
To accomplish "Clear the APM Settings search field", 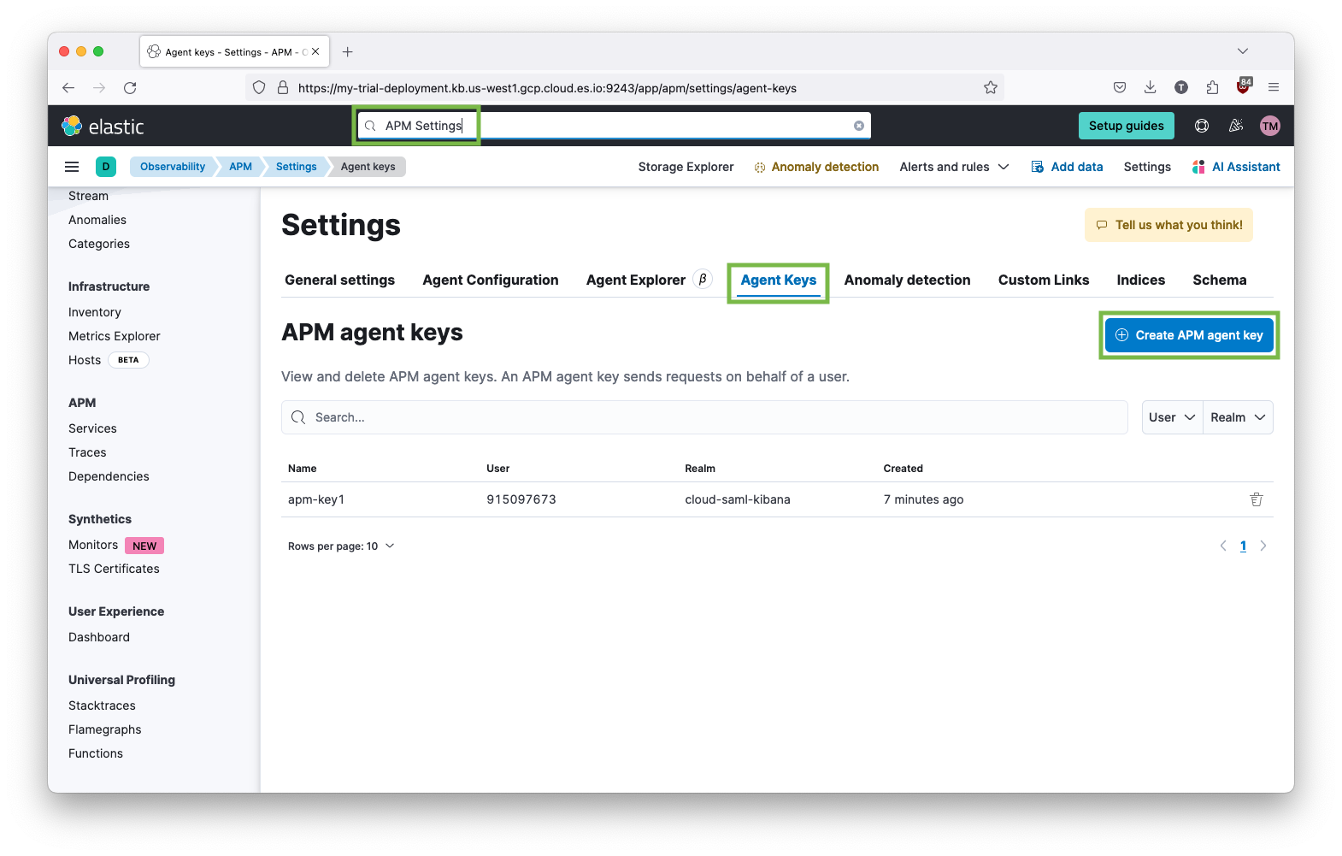I will click(859, 126).
